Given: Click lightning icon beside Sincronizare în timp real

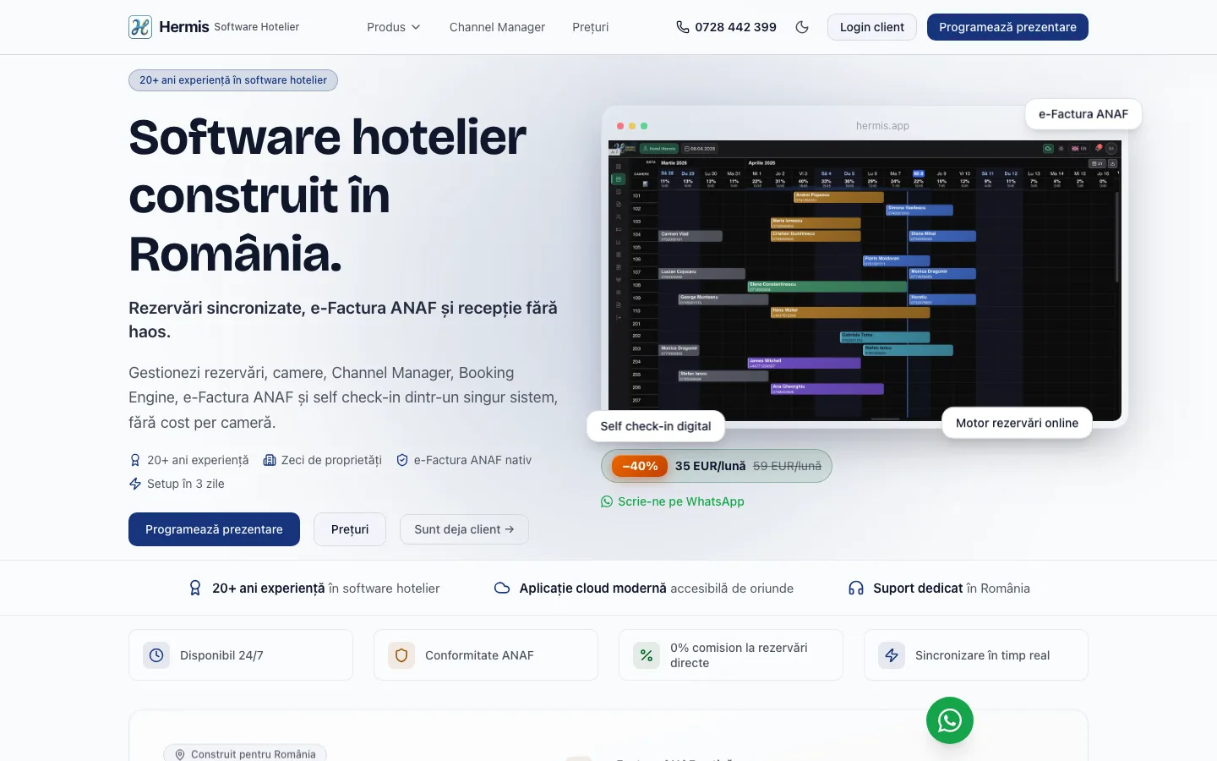Looking at the screenshot, I should click(892, 655).
